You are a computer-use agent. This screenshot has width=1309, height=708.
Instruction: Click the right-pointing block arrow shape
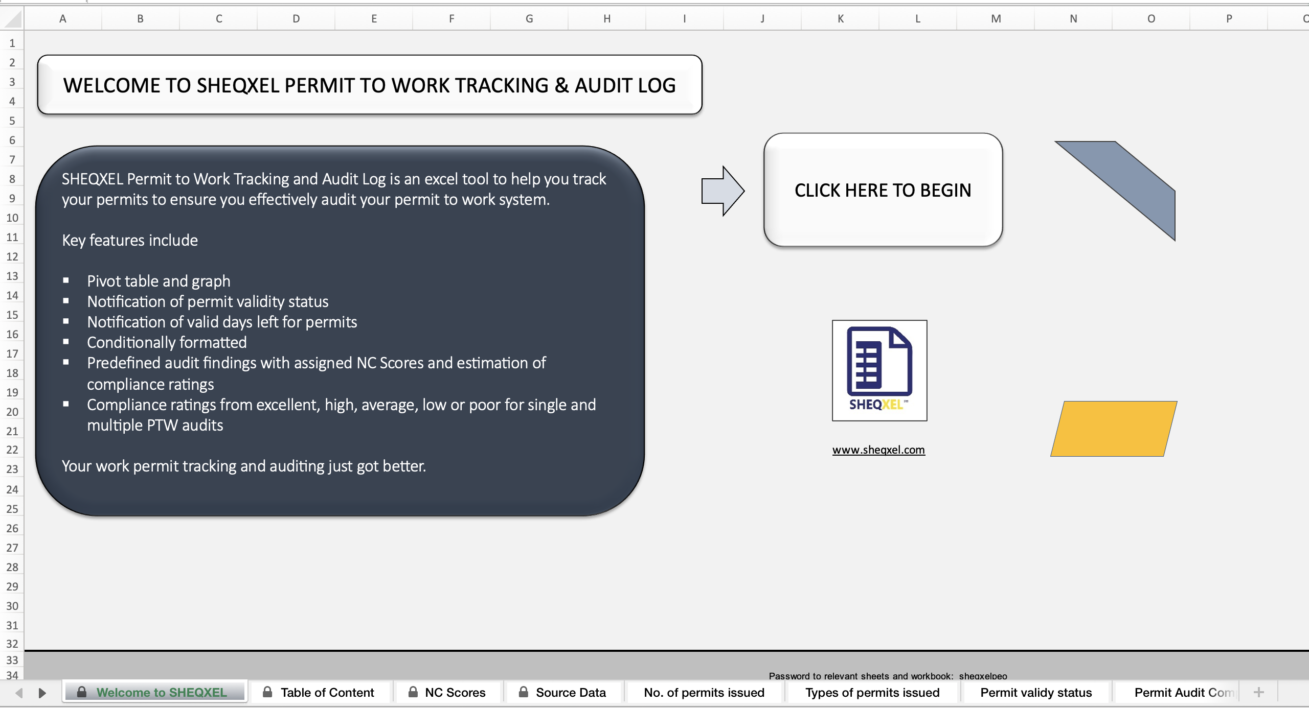723,191
